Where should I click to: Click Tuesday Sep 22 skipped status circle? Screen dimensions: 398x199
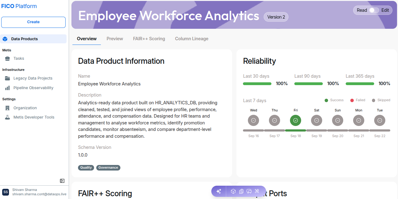click(x=380, y=120)
